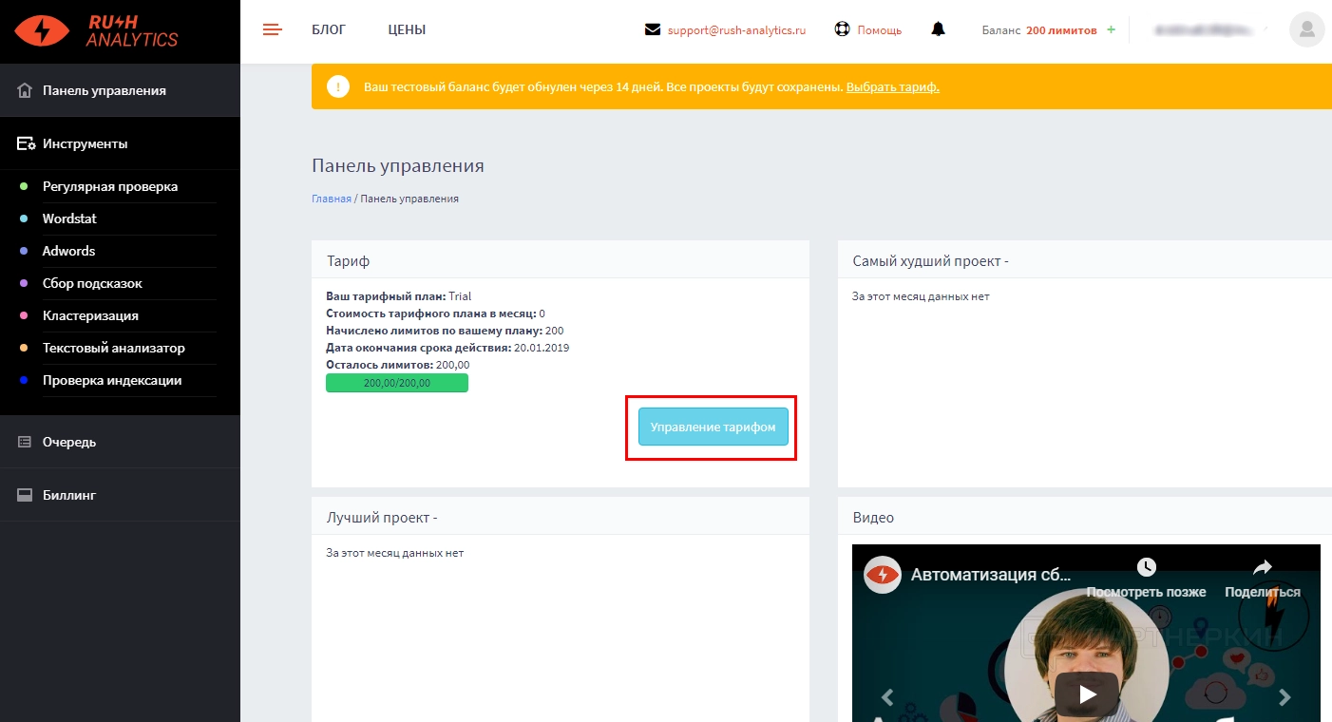Image resolution: width=1332 pixels, height=722 pixels.
Task: Open Панель управления in the sidebar
Action: (120, 90)
